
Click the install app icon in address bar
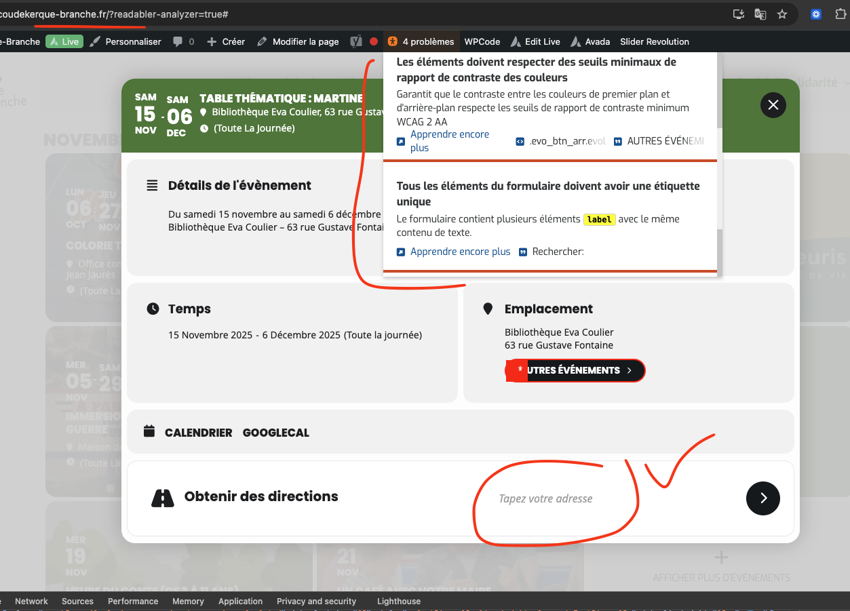coord(739,14)
